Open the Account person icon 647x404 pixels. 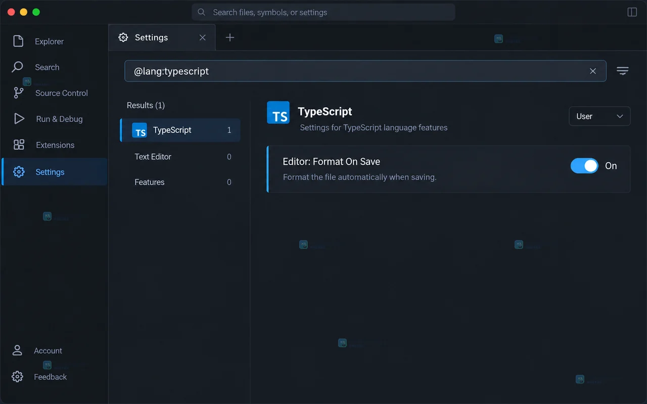[17, 351]
